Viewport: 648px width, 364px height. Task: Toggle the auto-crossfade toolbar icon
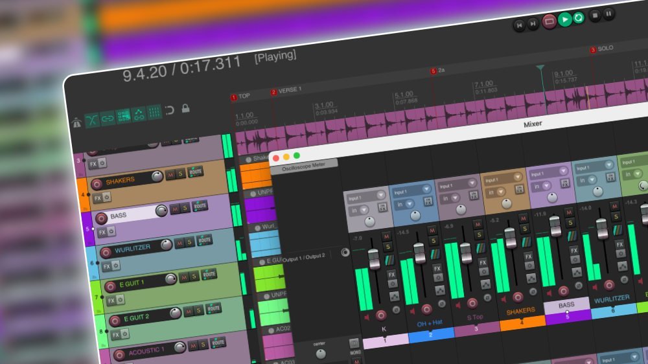coord(92,120)
